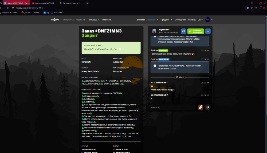The height and width of the screenshot is (153, 267).
Task: Click the browser address bar URL
Action: [x=29, y=8]
